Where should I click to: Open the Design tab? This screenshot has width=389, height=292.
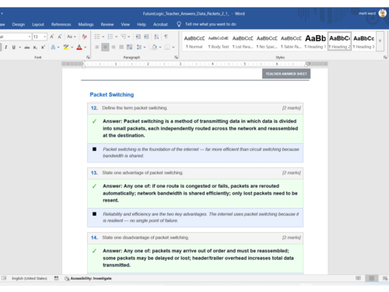tap(19, 24)
